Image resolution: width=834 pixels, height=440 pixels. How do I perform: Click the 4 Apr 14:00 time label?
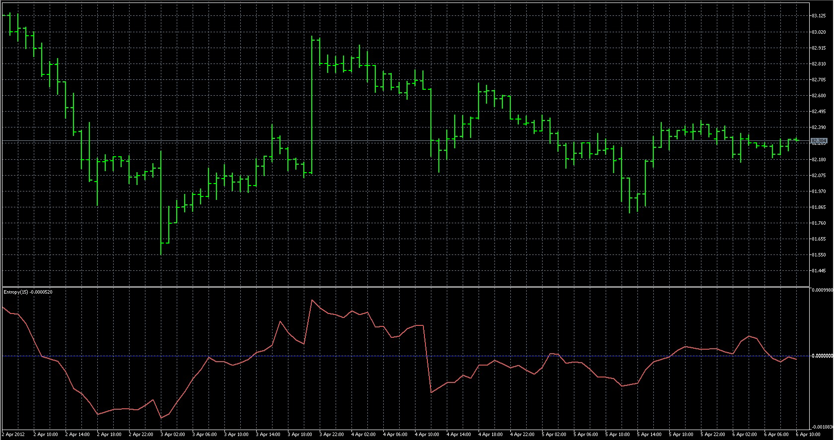click(x=459, y=435)
